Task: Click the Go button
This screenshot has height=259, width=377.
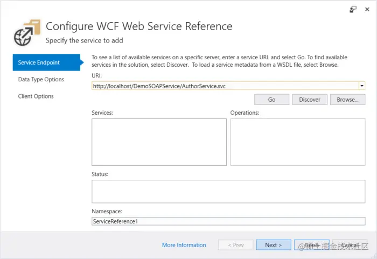Action: click(271, 100)
